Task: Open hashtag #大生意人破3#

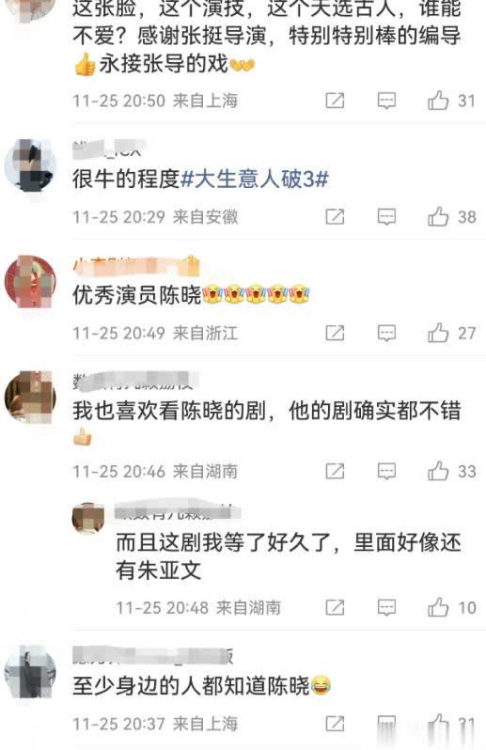Action: pos(255,180)
